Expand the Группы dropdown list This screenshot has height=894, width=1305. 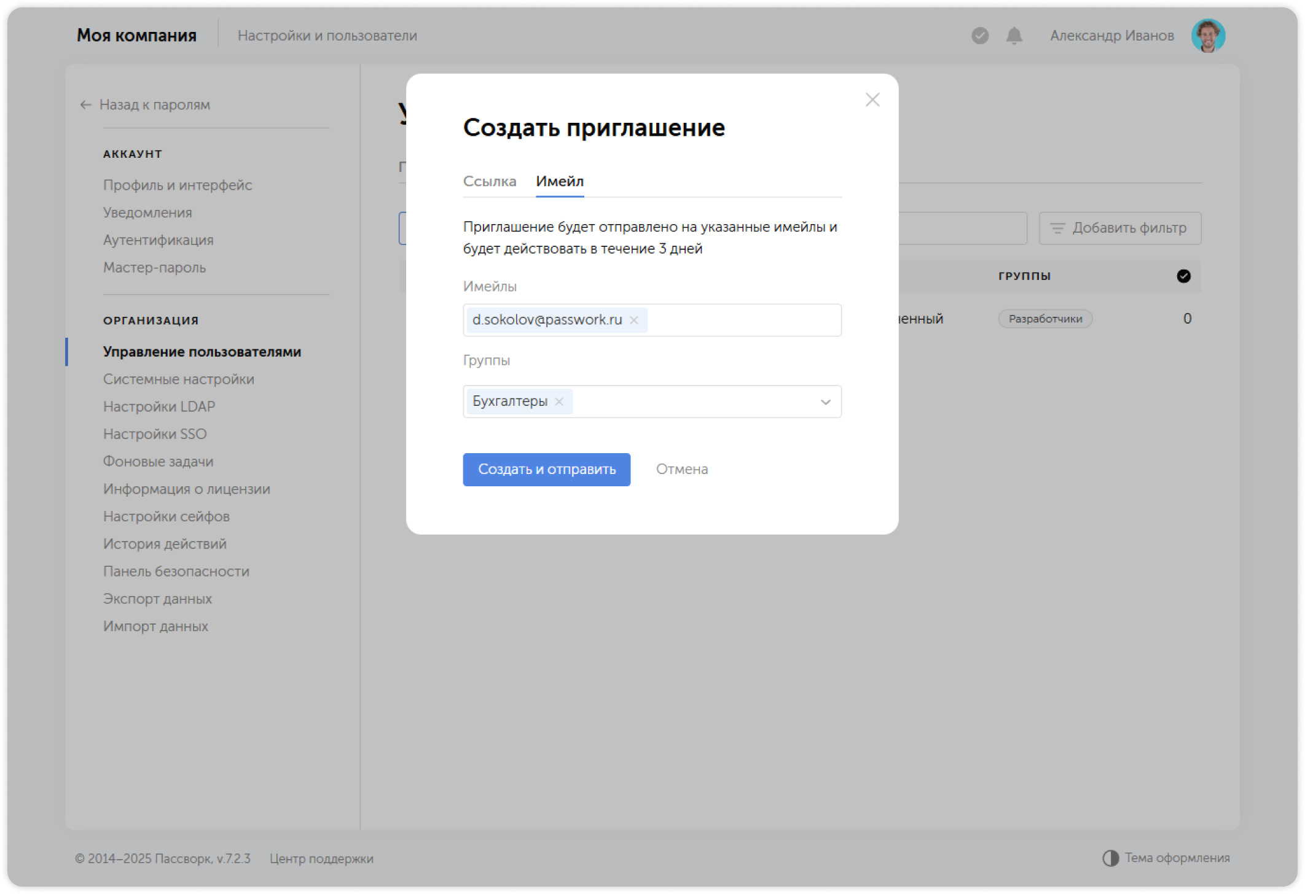[825, 402]
